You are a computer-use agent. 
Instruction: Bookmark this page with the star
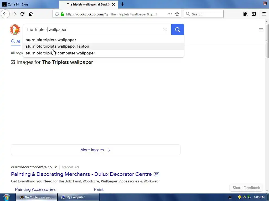coord(177,14)
